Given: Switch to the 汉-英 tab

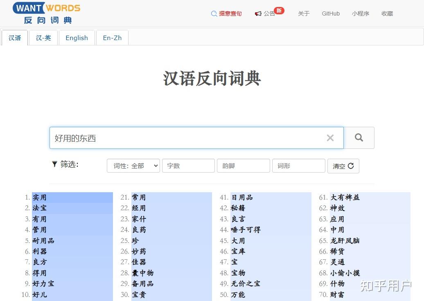Looking at the screenshot, I should point(43,38).
